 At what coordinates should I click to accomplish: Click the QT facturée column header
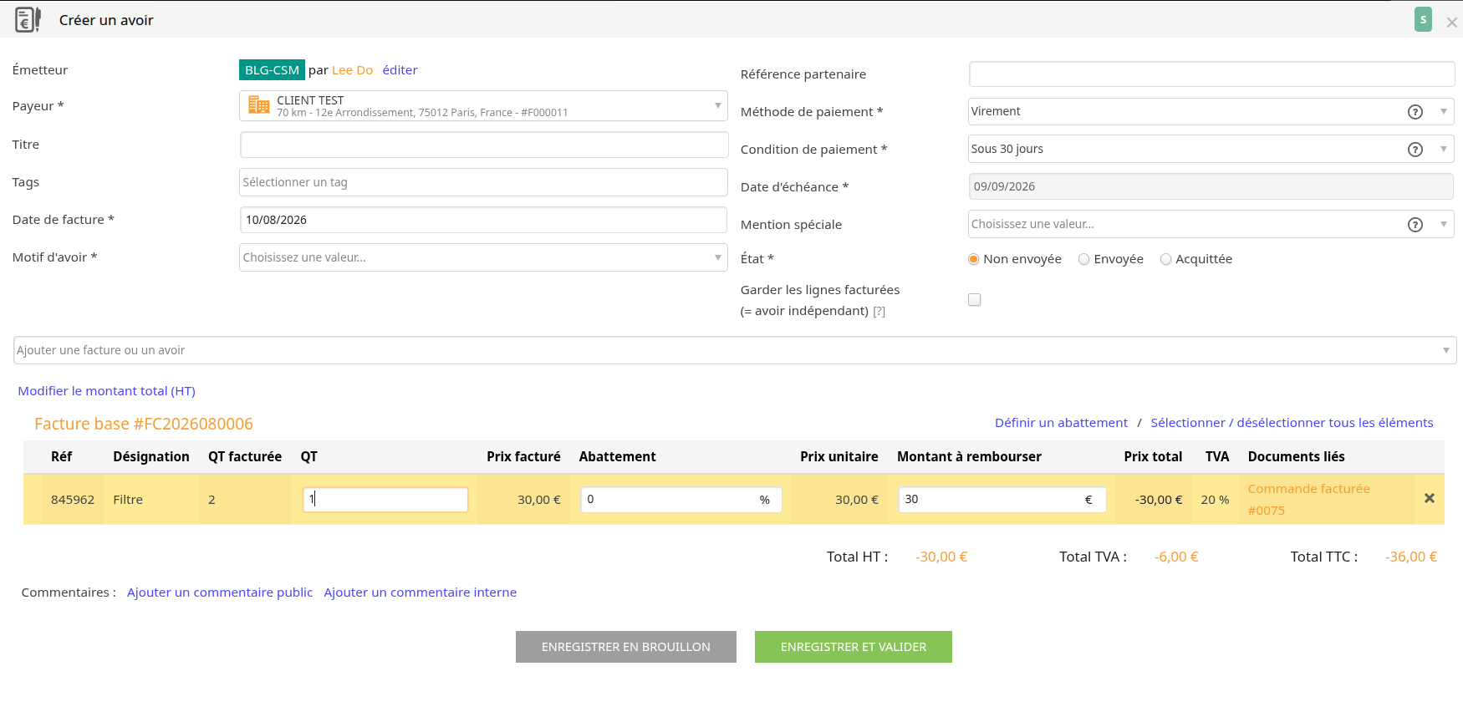pos(245,456)
